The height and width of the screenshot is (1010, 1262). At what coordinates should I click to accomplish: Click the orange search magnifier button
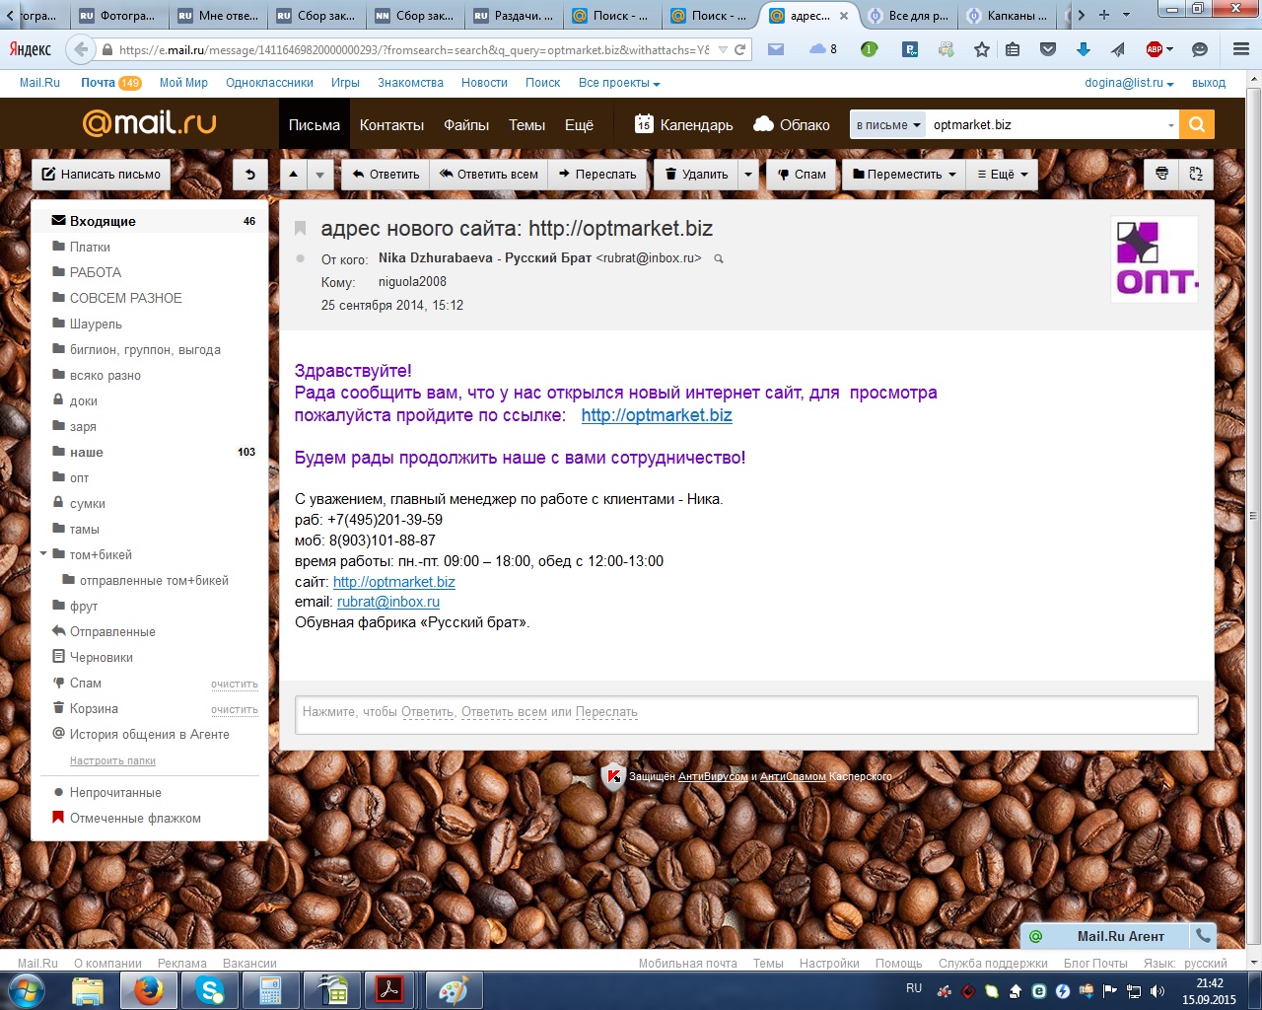point(1197,124)
